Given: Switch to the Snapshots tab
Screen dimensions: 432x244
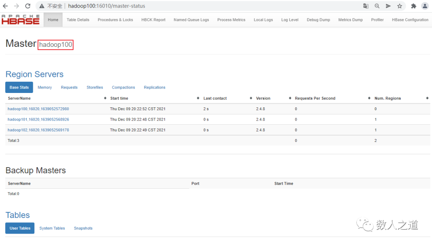Looking at the screenshot, I should point(83,228).
